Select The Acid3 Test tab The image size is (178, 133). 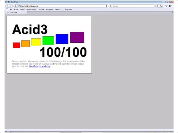[x=16, y=13]
